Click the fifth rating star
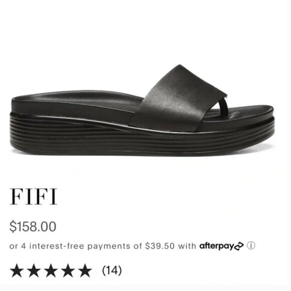Image resolution: width=291 pixels, height=291 pixels. [x=85, y=270]
